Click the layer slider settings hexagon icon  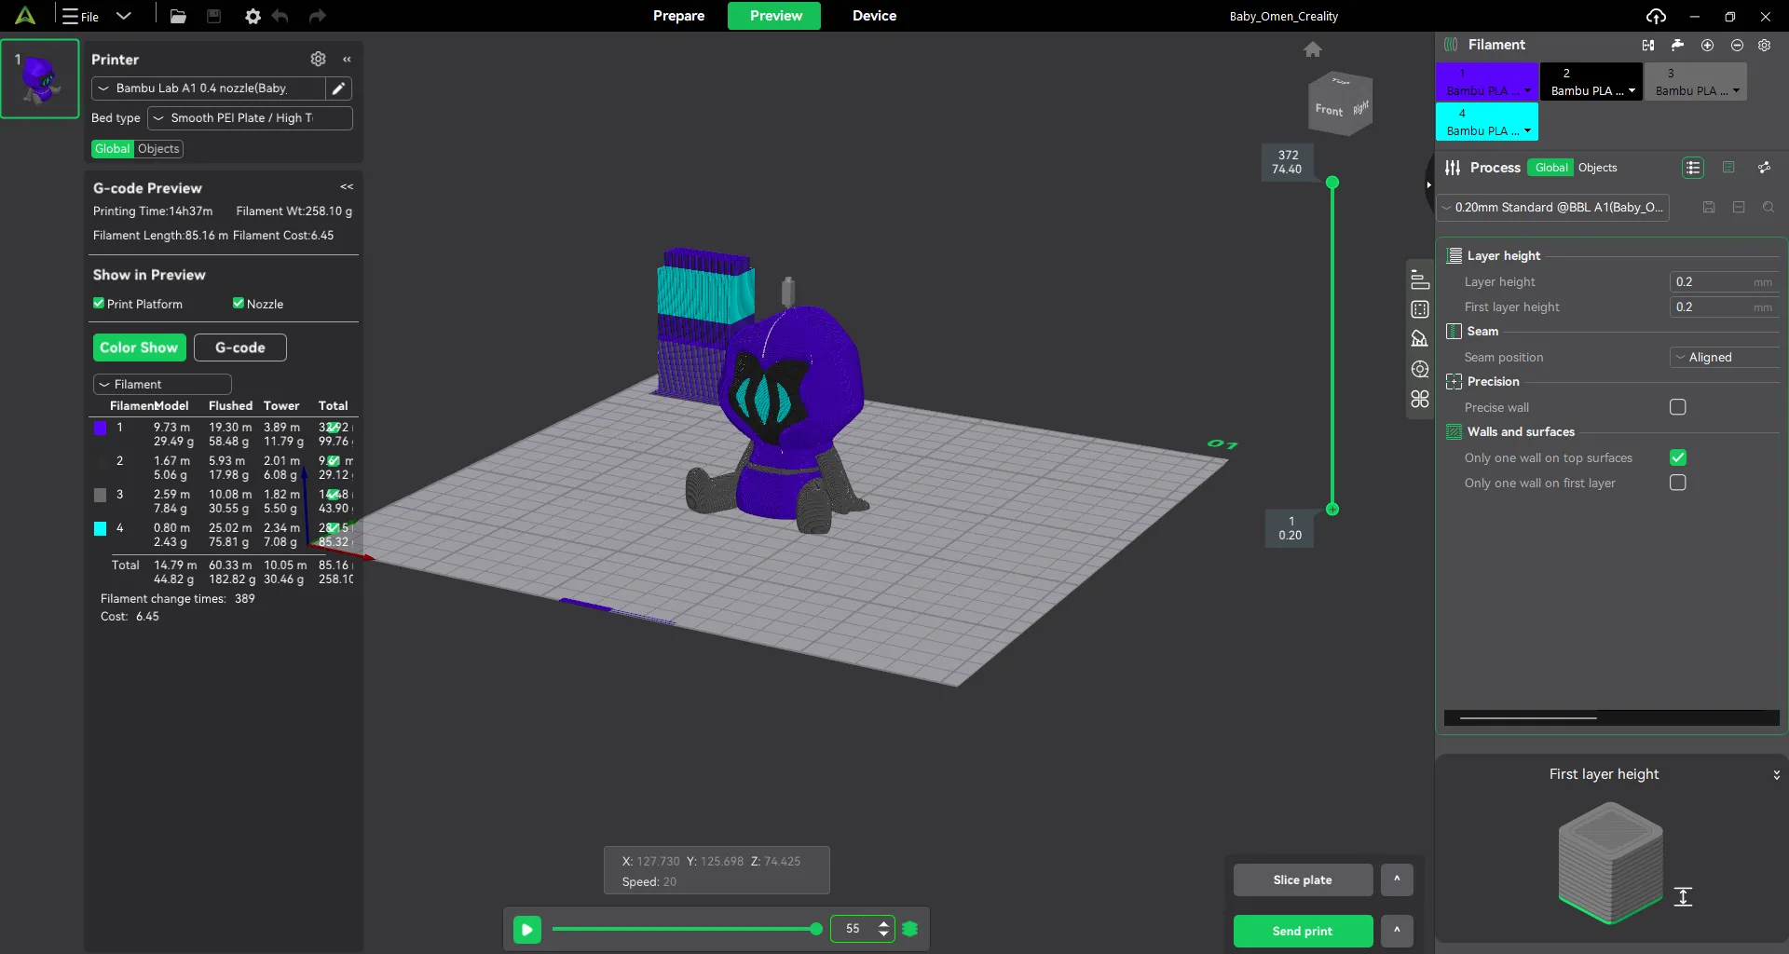click(x=910, y=929)
